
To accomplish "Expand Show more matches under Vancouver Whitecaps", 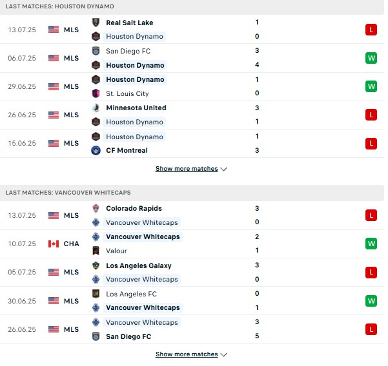I will pyautogui.click(x=191, y=354).
